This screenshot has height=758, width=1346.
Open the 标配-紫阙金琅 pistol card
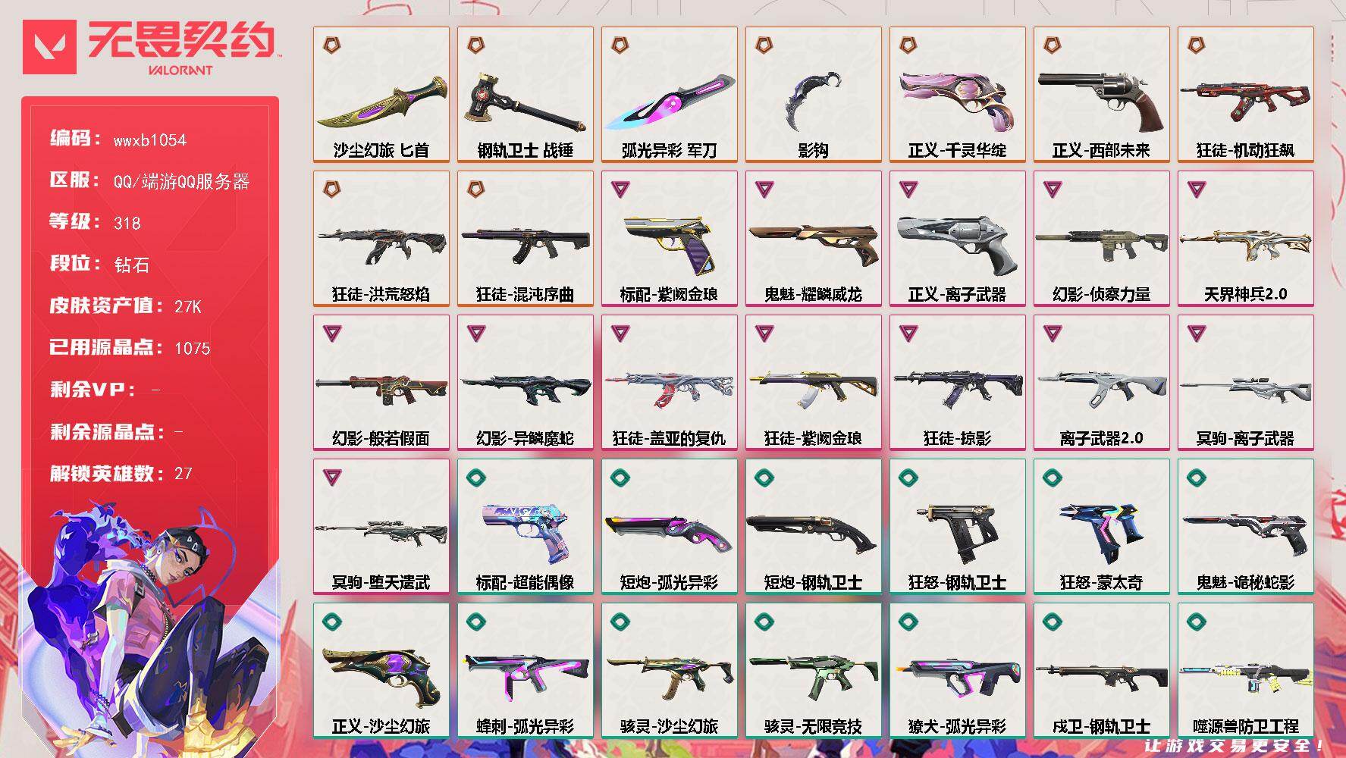click(670, 239)
